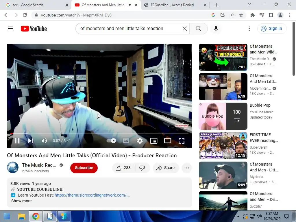Screen dimensions: 296x222
Task: Pause the video
Action: tap(17, 141)
